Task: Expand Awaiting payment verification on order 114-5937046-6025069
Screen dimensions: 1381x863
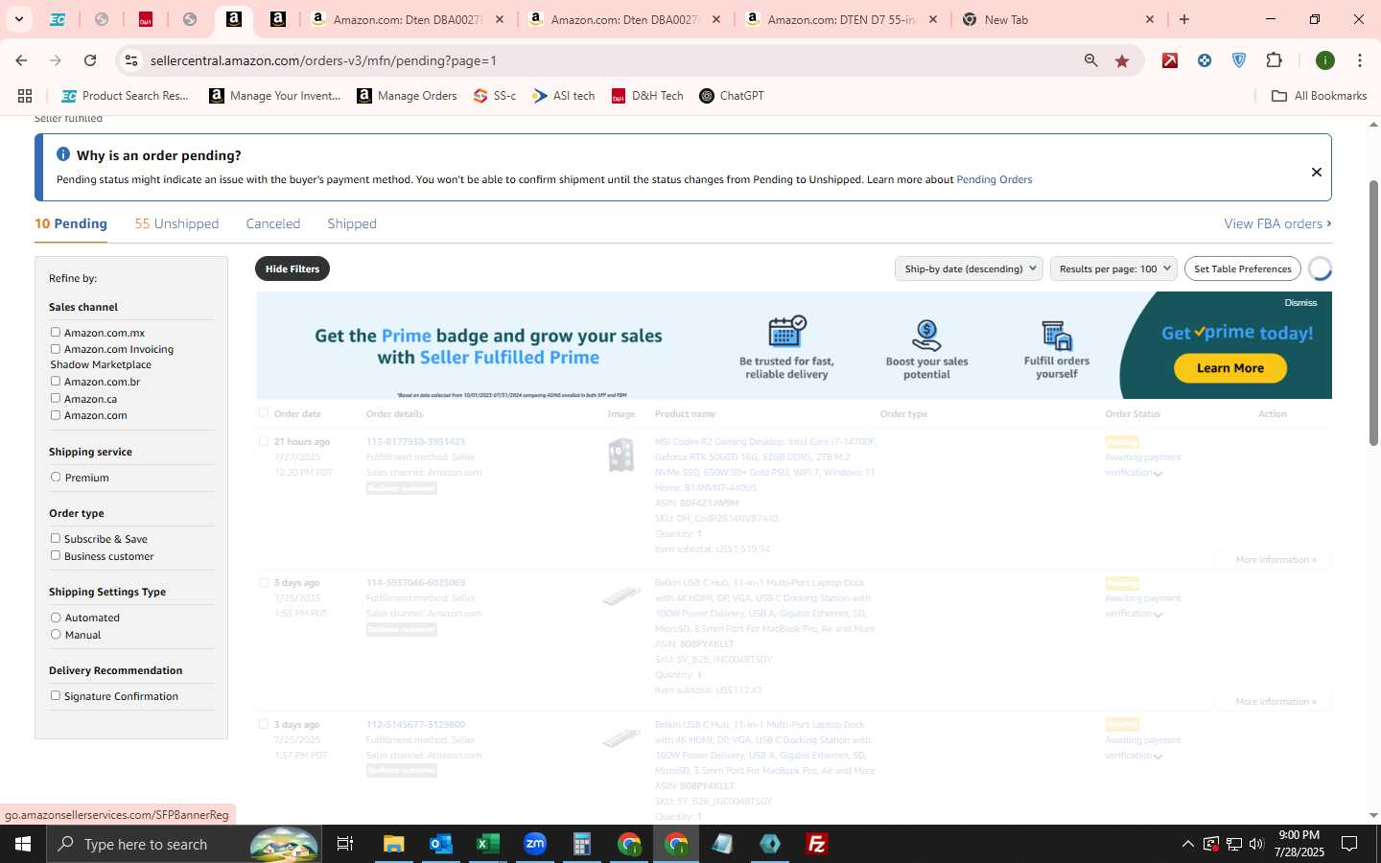Action: click(1158, 615)
